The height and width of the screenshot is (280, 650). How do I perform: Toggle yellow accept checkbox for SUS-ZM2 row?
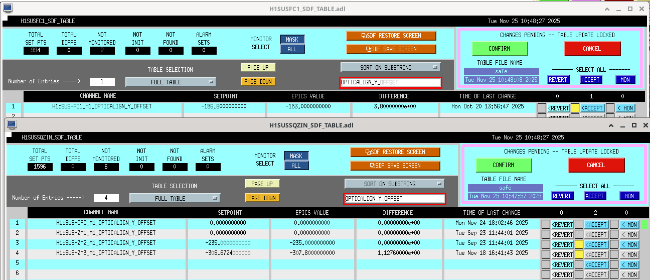pos(579,244)
